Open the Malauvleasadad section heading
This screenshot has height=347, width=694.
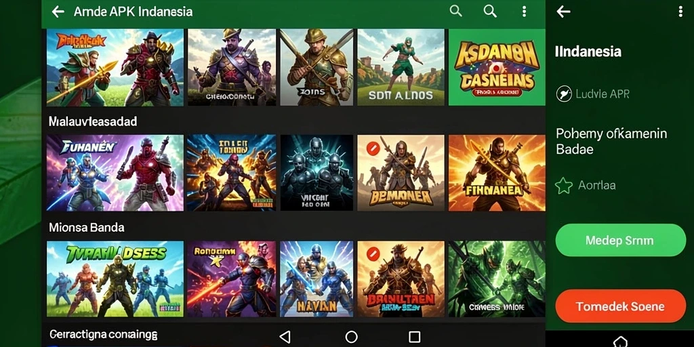(x=92, y=121)
